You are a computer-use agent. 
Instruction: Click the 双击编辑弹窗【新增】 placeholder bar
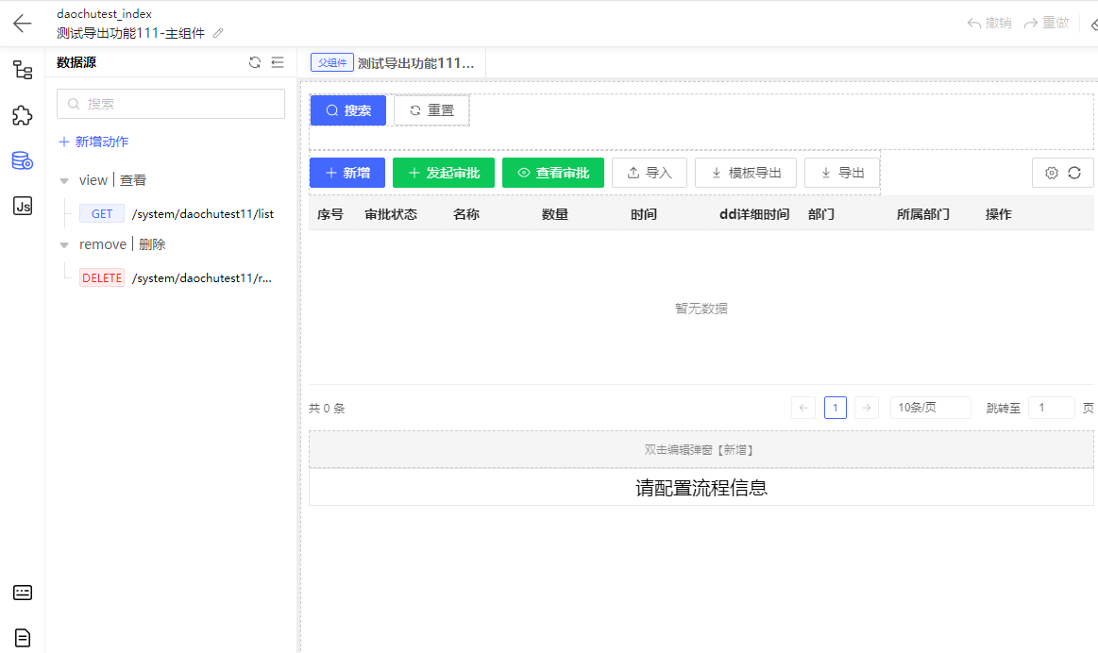(701, 449)
